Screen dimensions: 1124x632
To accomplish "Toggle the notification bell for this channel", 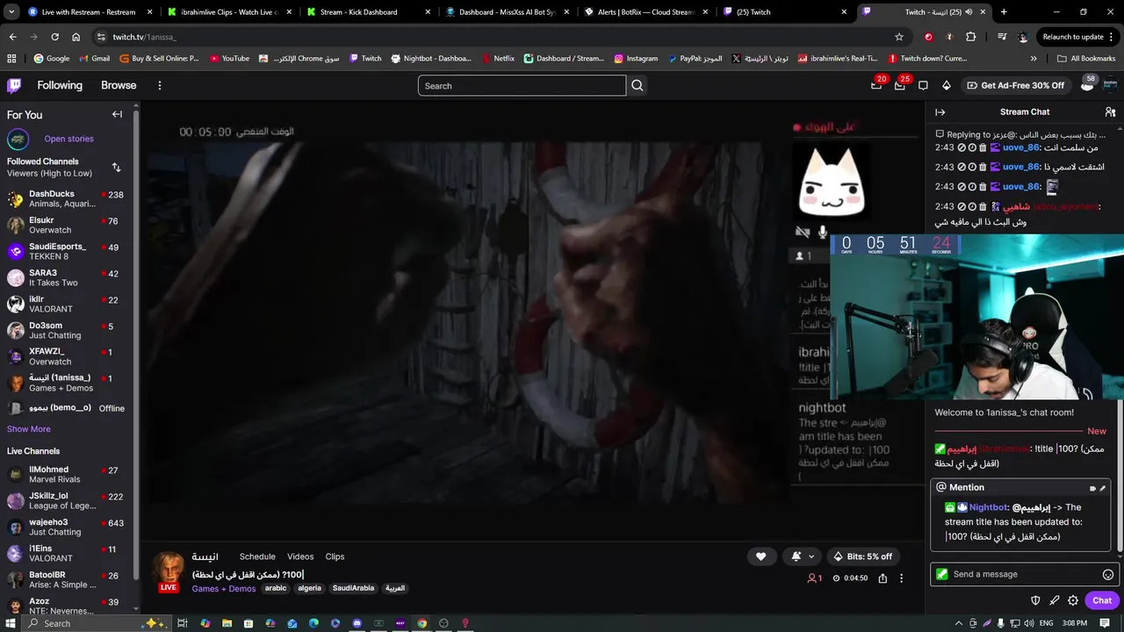I will [796, 557].
